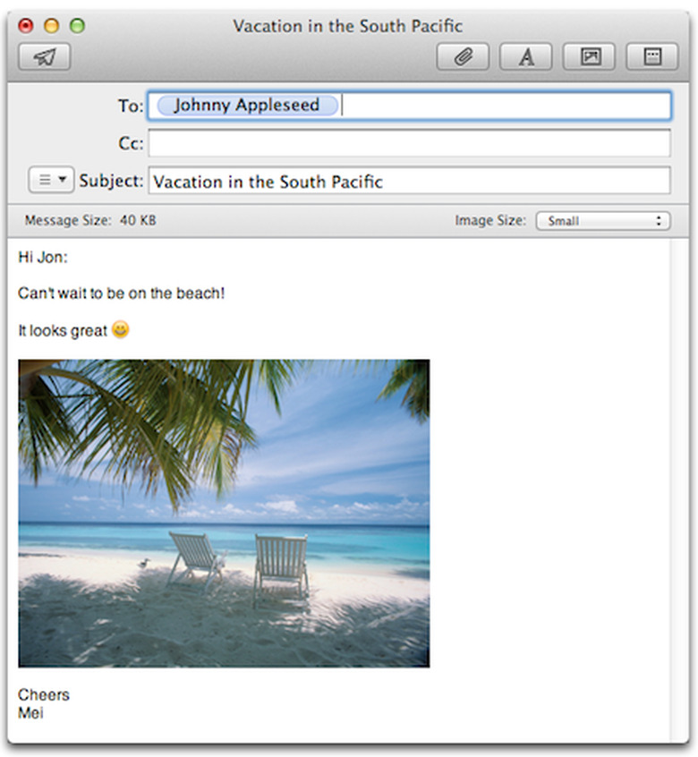Show the stationery pane
Screen dimensions: 698x757
652,56
